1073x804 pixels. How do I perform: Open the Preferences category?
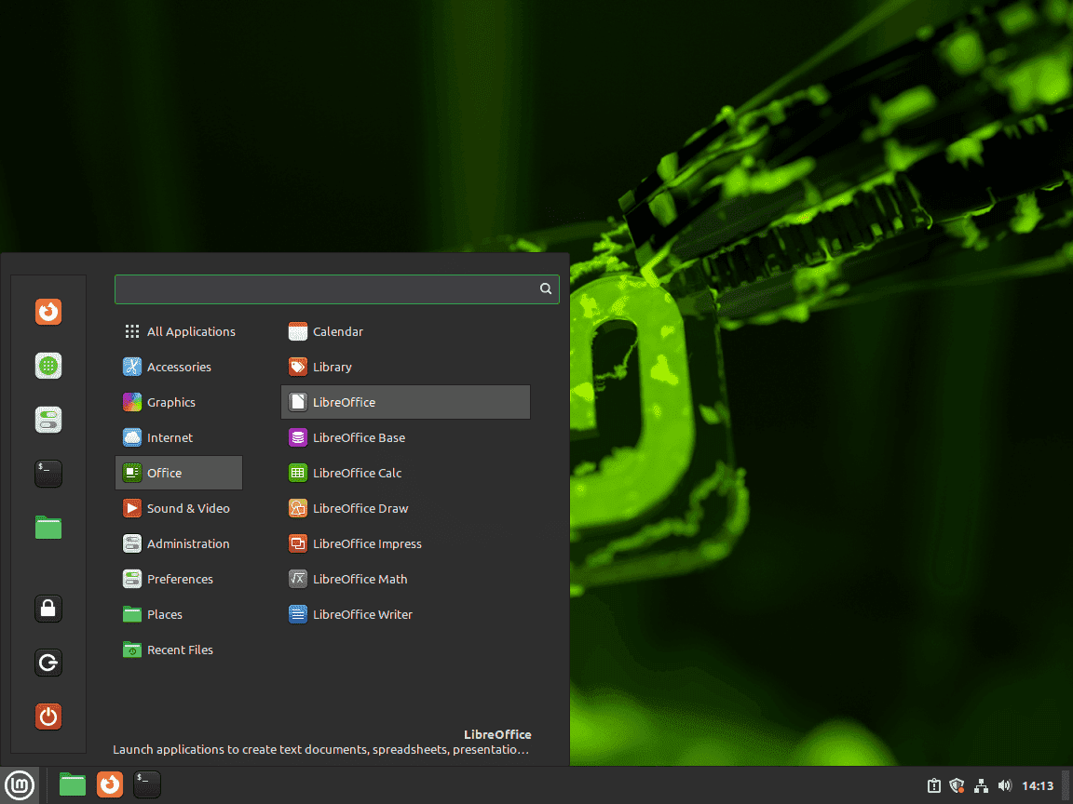pos(179,579)
